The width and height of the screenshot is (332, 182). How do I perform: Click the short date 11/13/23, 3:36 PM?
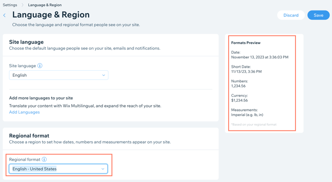247,72
